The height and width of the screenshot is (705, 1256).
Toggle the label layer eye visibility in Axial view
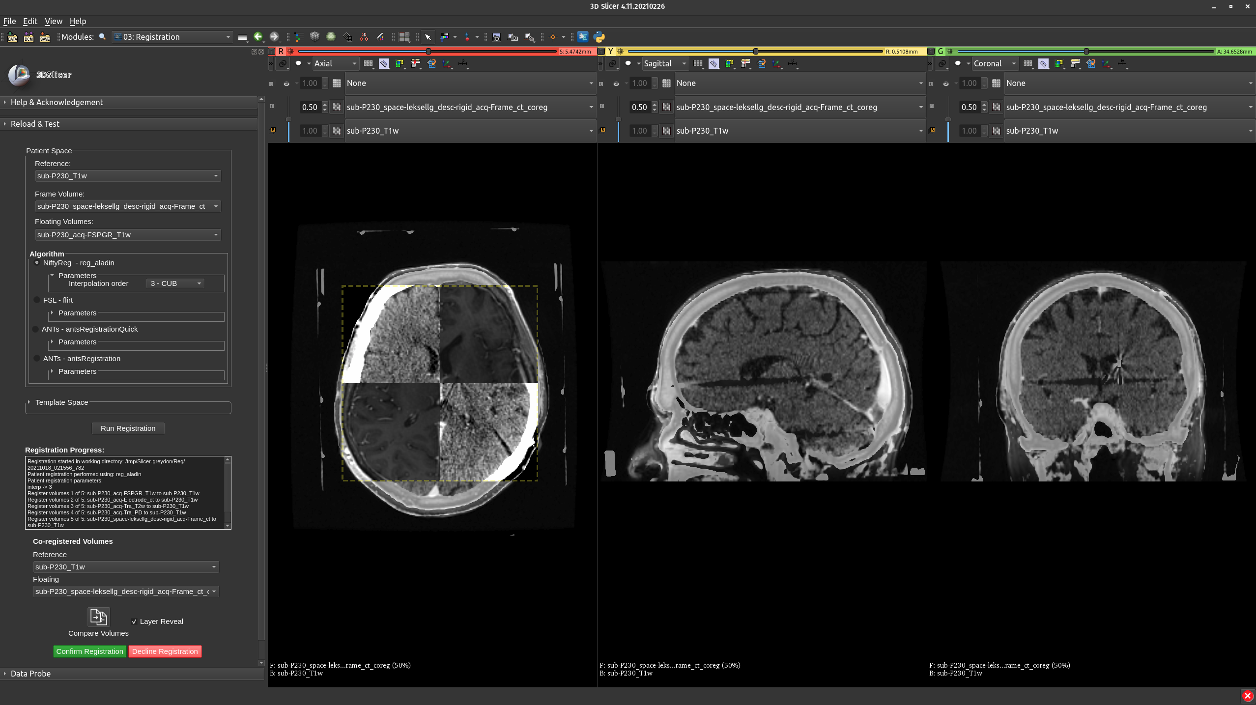(x=286, y=84)
